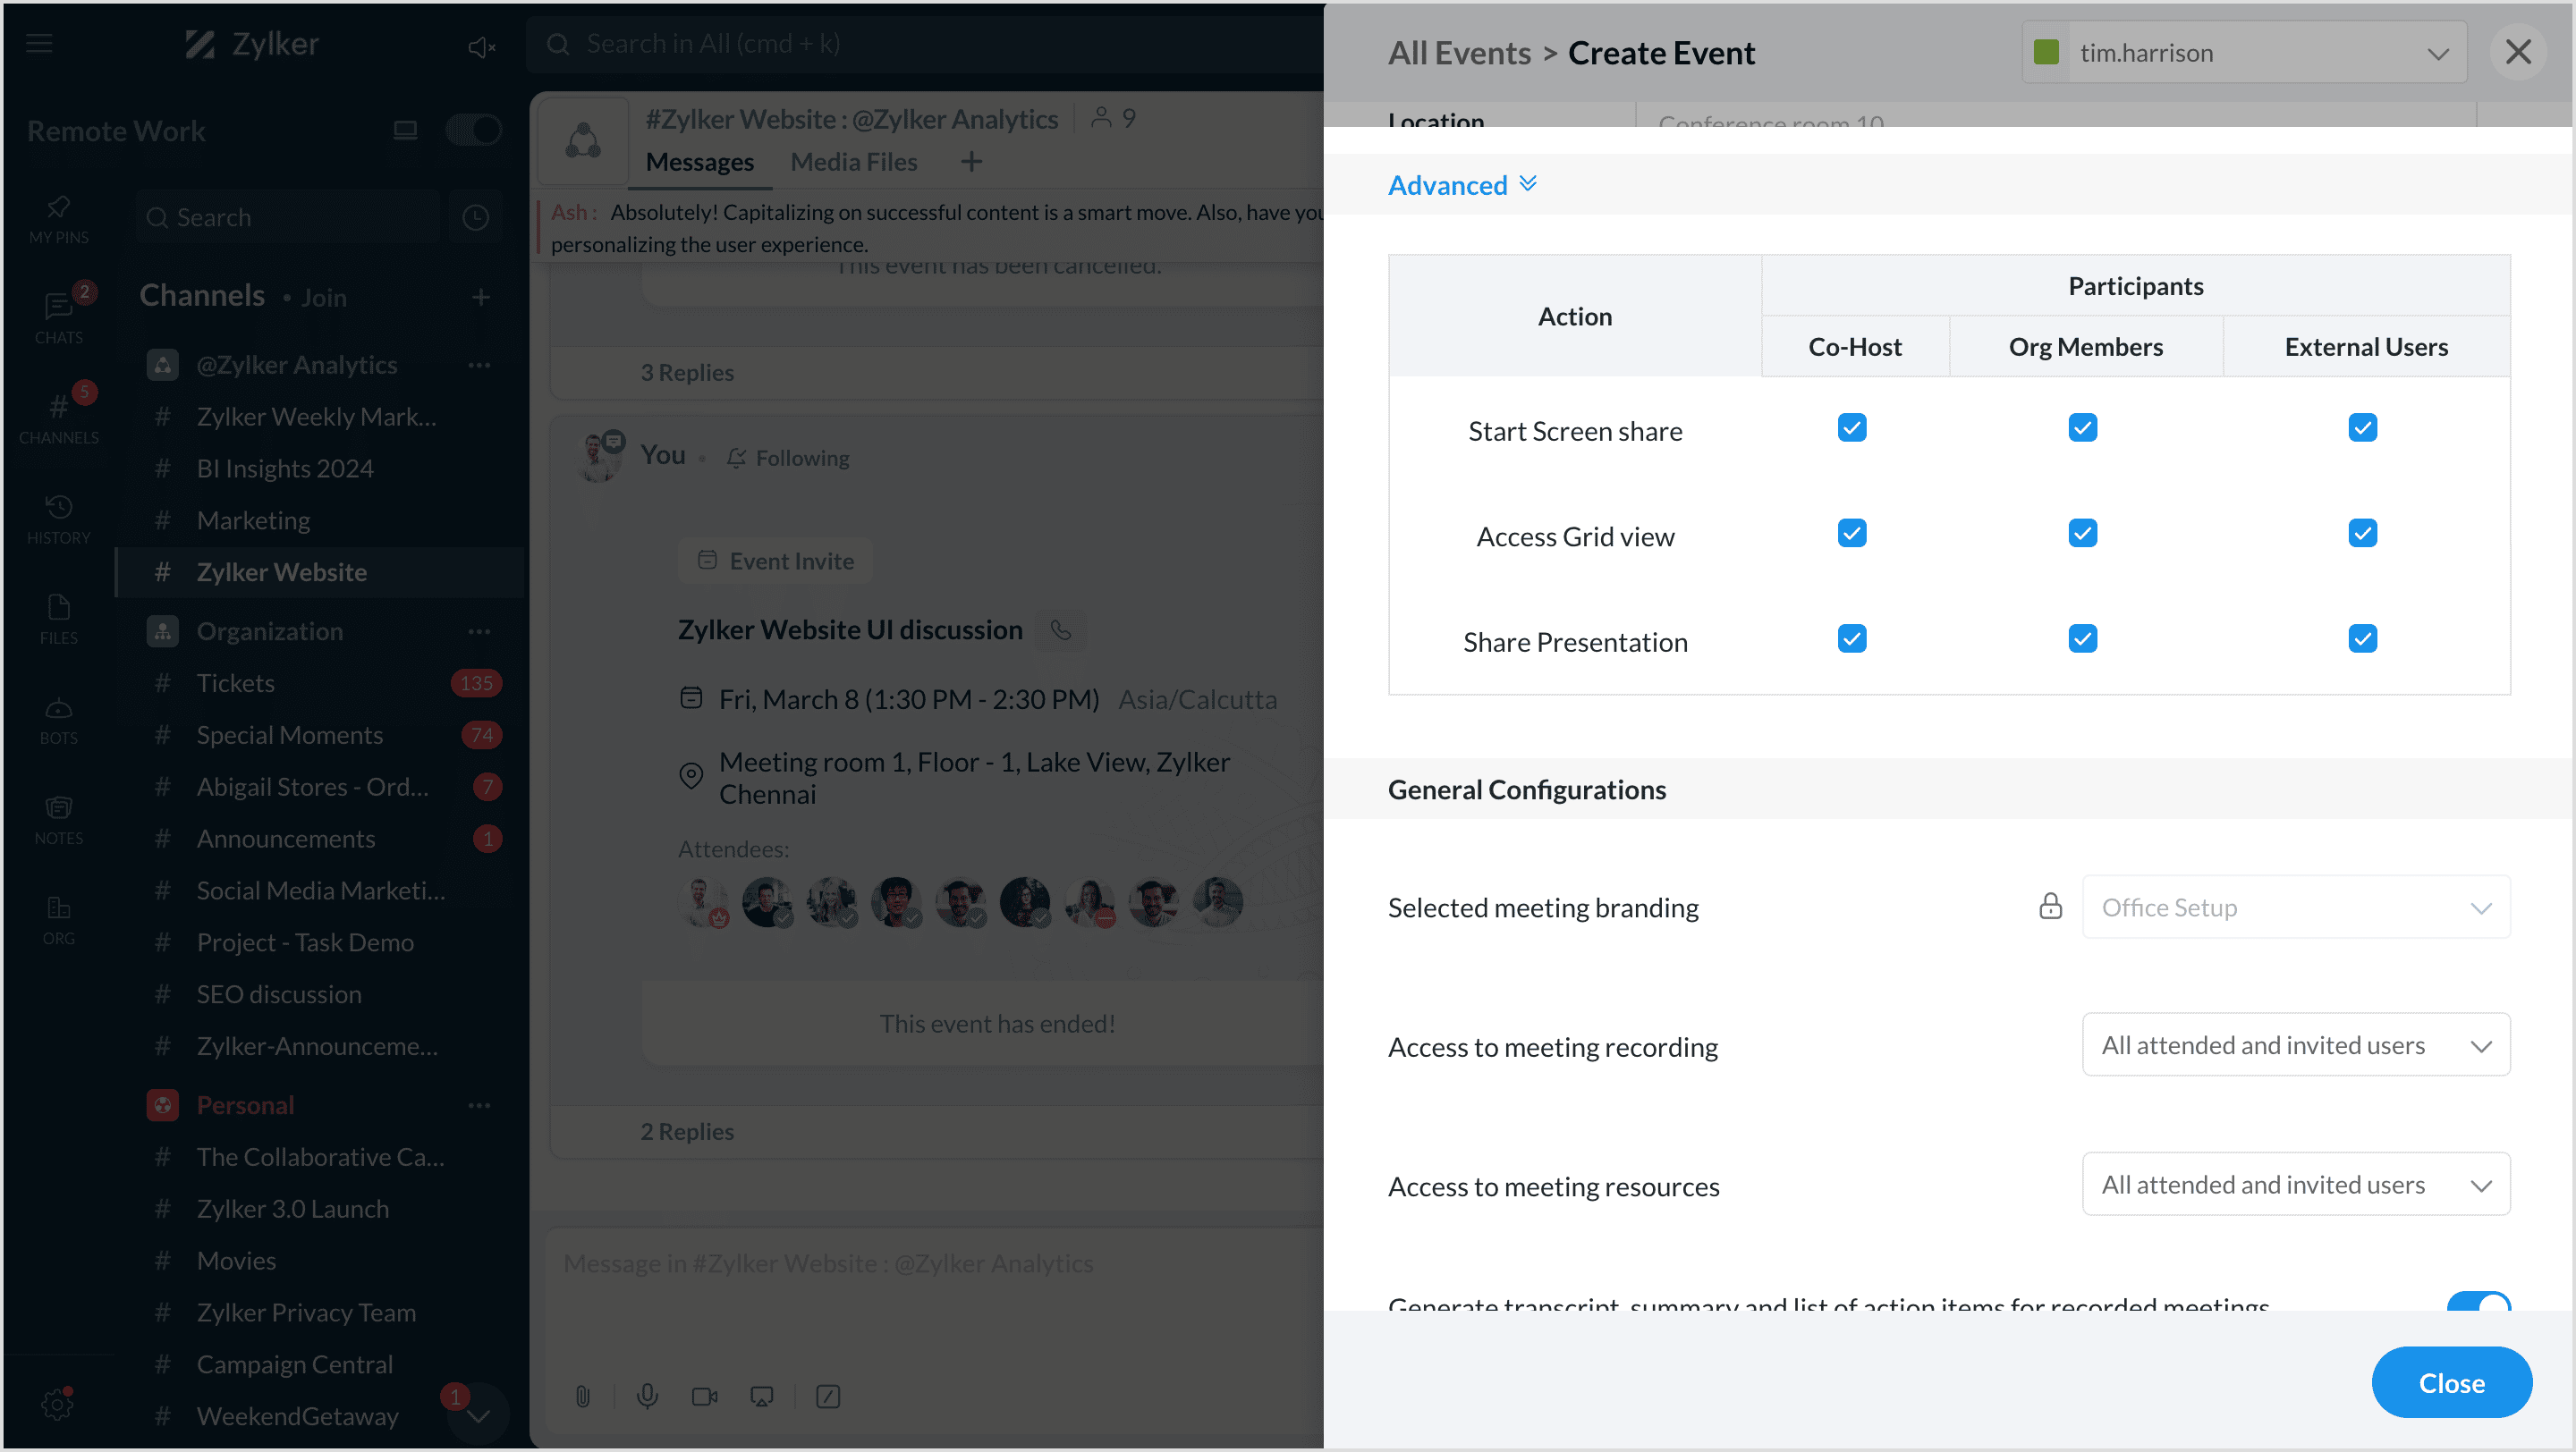Click the green calendar color swatch
This screenshot has width=2576, height=1452.
2046,52
